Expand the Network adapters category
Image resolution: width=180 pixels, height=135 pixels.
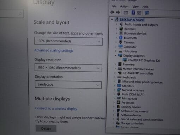pyautogui.click(x=114, y=90)
